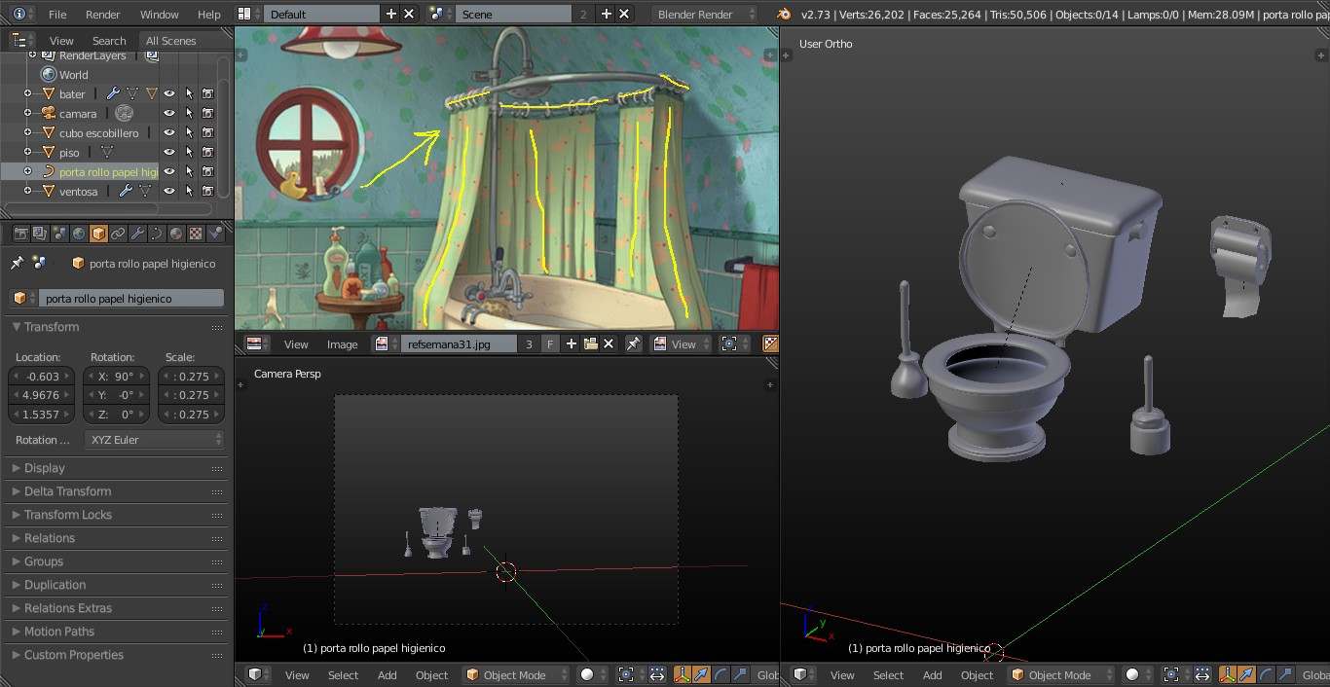Viewport: 1330px width, 687px height.
Task: Toggle porta rollo papel renderability camera icon
Action: 207,171
